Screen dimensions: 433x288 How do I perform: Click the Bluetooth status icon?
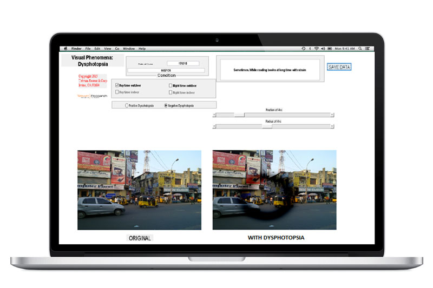click(x=309, y=49)
